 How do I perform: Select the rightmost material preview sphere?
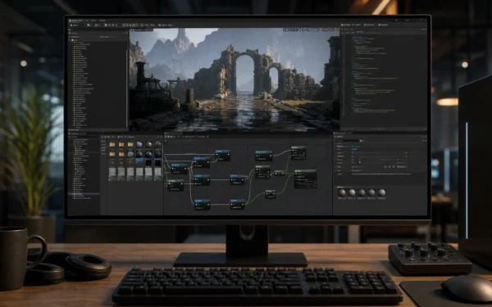click(x=381, y=192)
